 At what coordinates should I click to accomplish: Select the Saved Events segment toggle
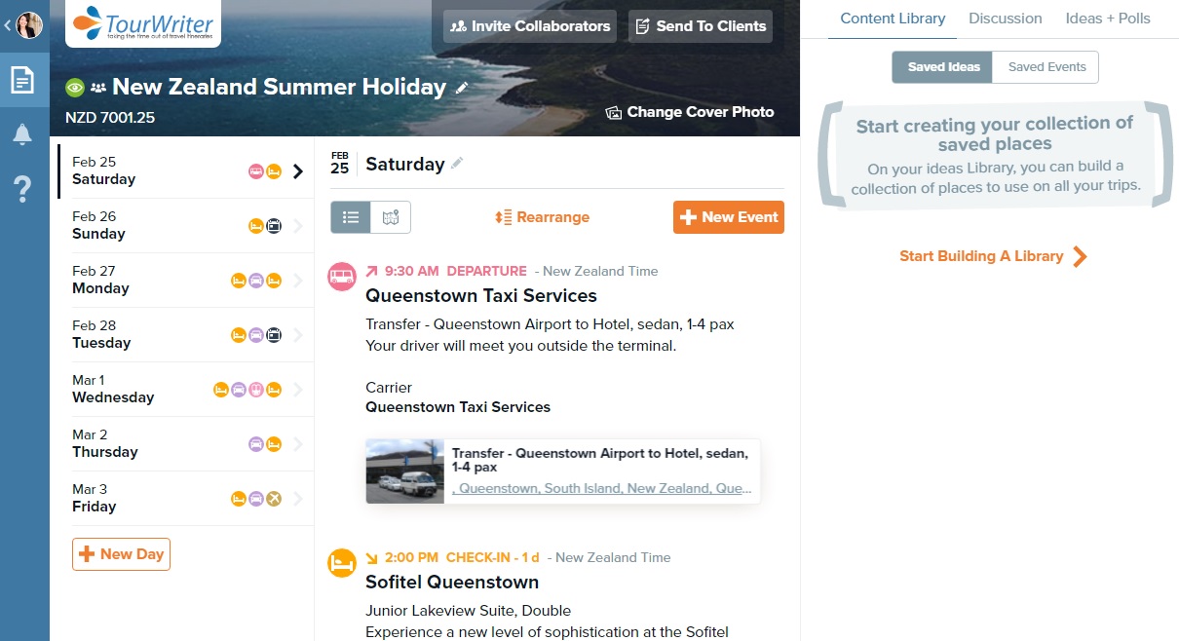coord(1046,67)
